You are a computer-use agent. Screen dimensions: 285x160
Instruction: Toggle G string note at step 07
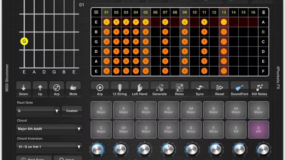pos(165,42)
